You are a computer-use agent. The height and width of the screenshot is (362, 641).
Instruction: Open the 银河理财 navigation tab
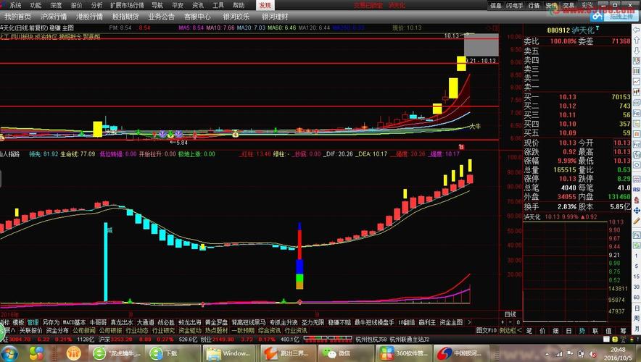click(x=275, y=17)
